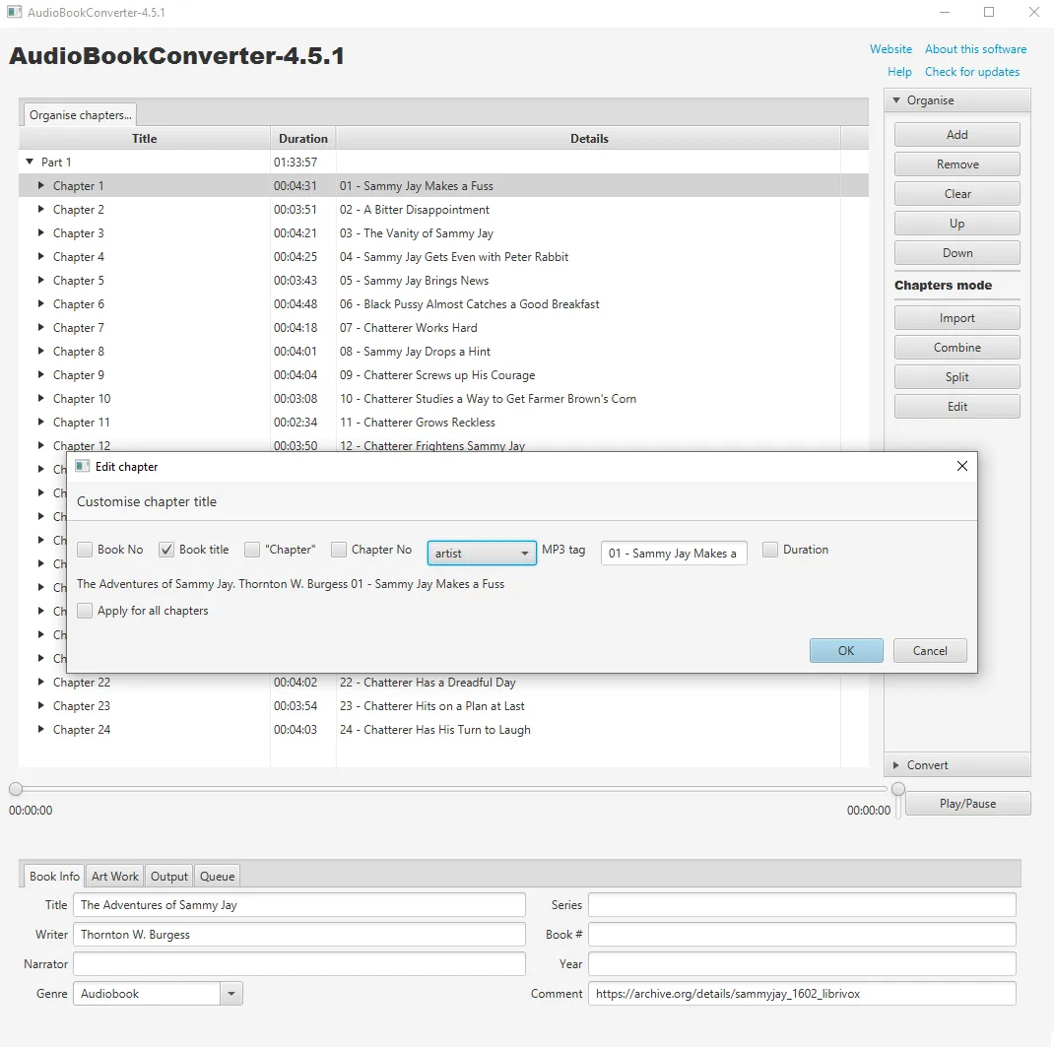Confirm the Edit chapter dialog with OK
This screenshot has height=1047, width=1054.
point(845,650)
